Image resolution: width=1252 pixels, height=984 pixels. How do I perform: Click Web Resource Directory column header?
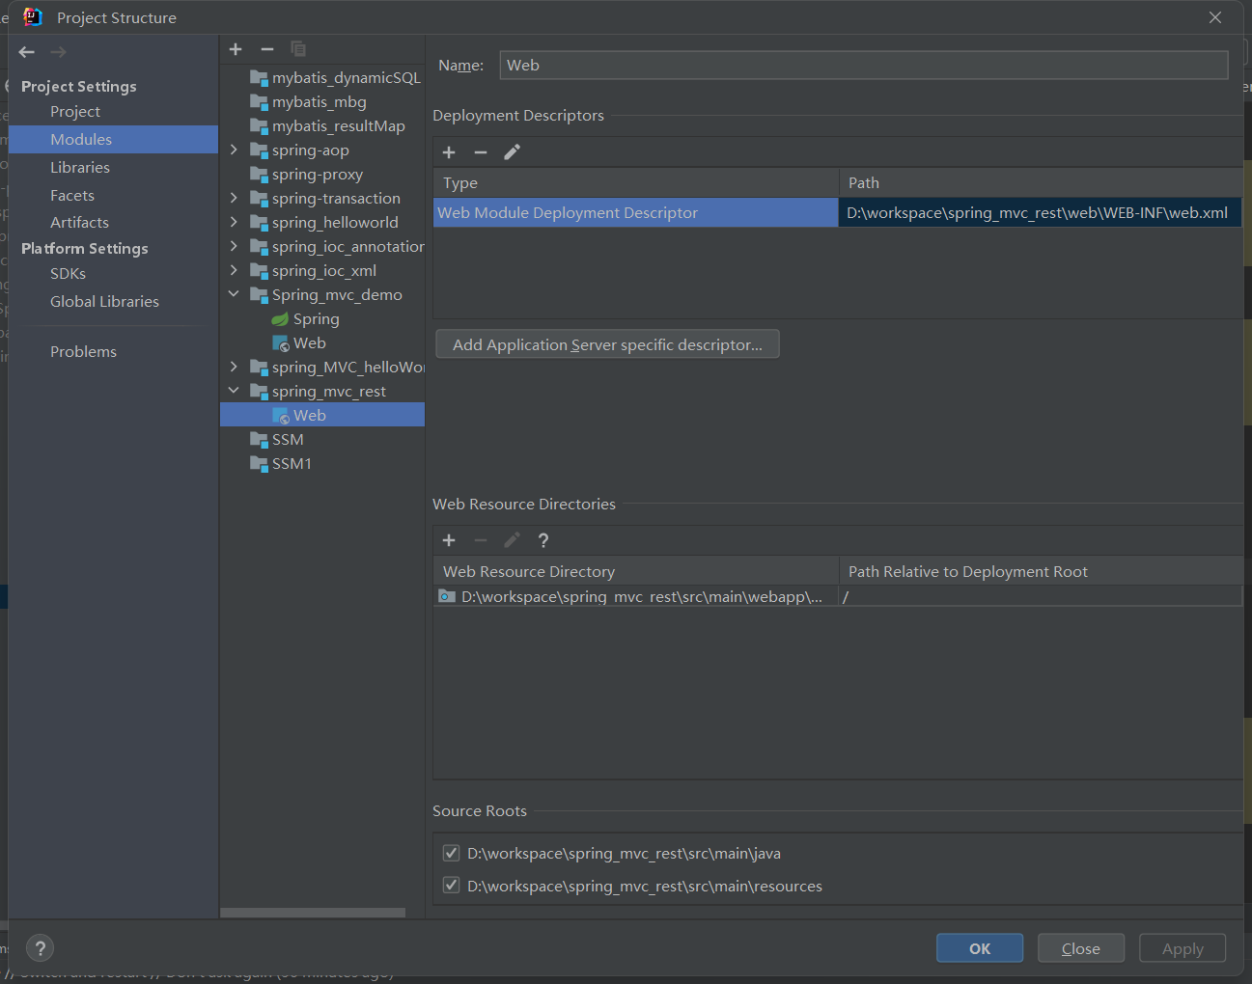[636, 571]
